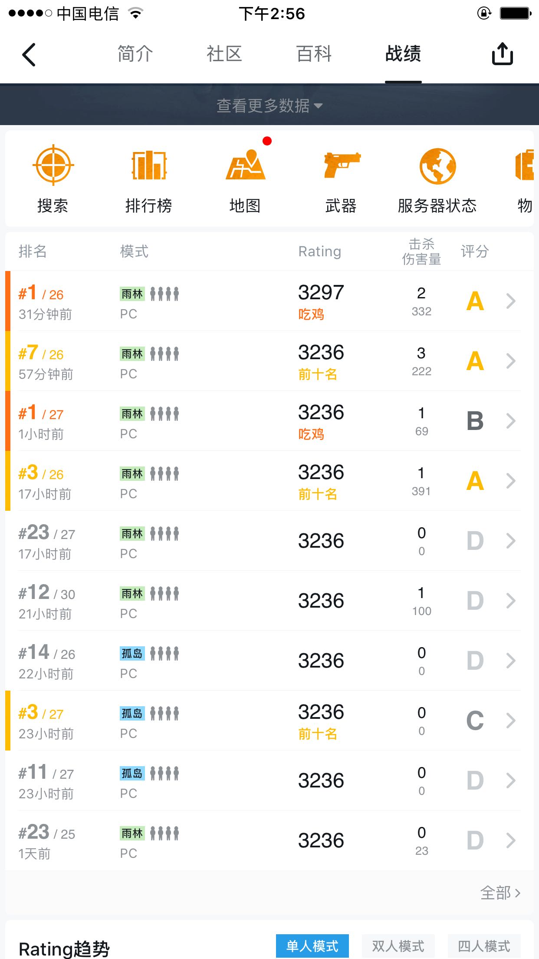Open the 全部 link to view all matches
Screen dimensions: 539x959
click(x=500, y=893)
